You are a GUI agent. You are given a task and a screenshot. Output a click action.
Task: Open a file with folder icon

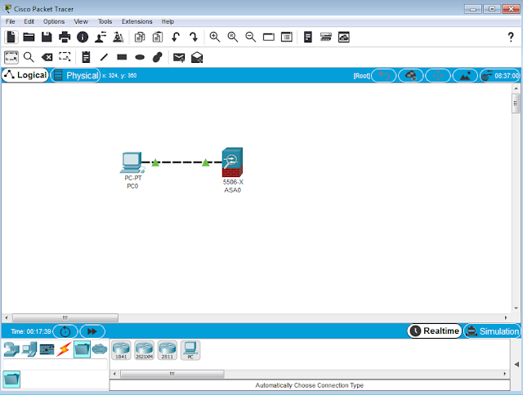click(29, 37)
